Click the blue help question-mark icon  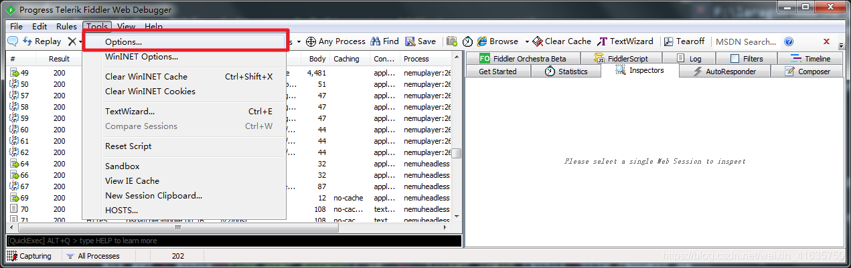pyautogui.click(x=789, y=41)
